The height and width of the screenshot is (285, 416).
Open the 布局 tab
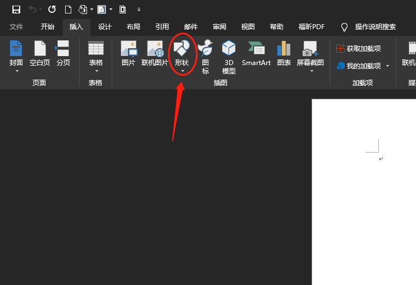point(133,27)
